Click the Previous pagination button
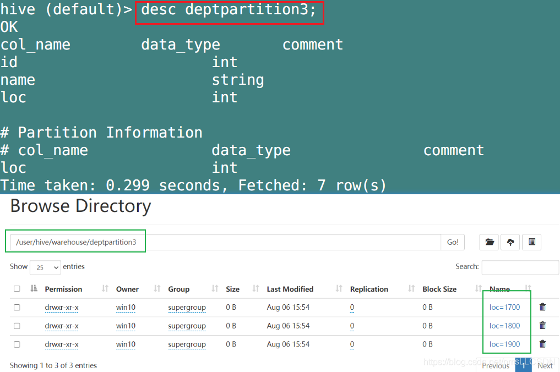Viewport: 560px width, 372px height. click(496, 365)
